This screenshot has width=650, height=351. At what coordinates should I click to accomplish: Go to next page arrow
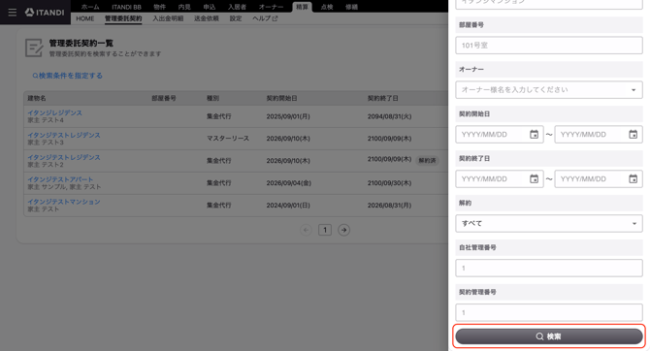[x=343, y=230]
